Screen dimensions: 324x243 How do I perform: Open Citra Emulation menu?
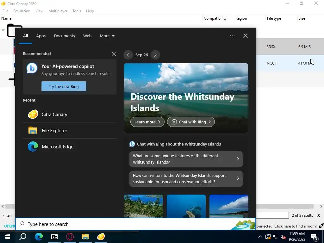[x=22, y=11]
